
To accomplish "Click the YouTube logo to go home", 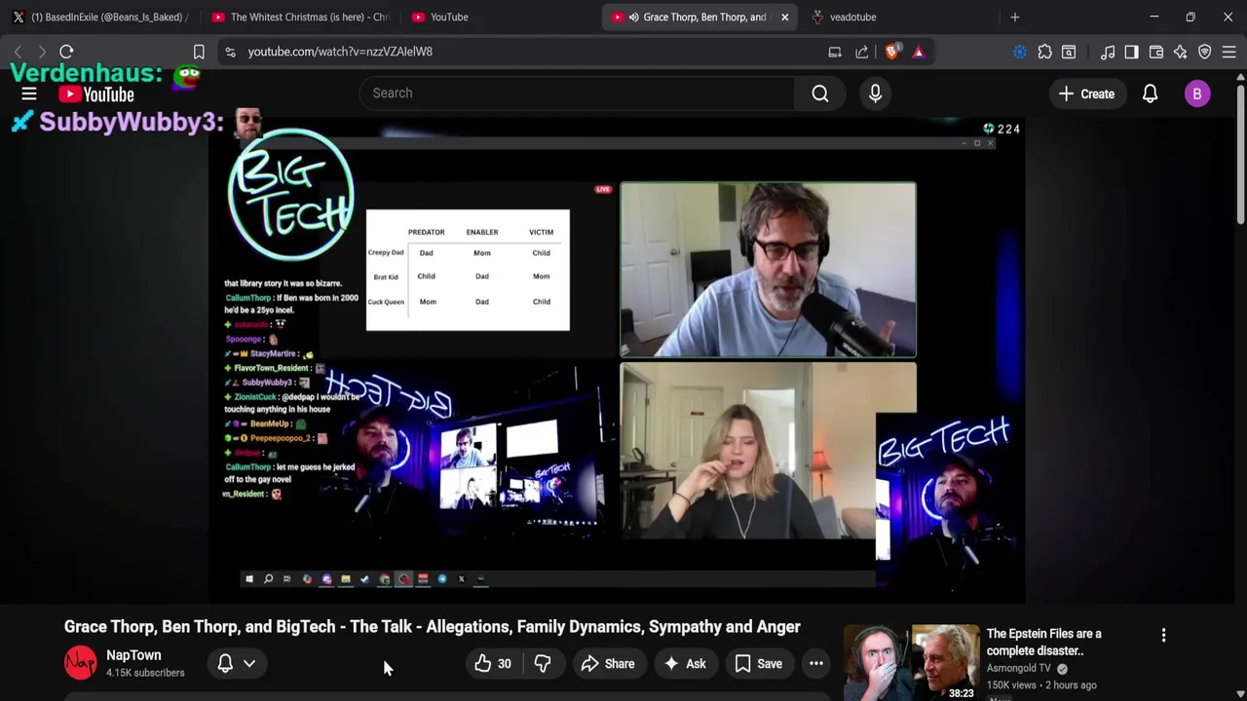I will pyautogui.click(x=96, y=94).
